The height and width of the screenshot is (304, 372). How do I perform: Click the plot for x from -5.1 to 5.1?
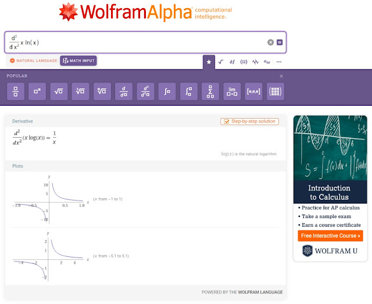(x=50, y=256)
